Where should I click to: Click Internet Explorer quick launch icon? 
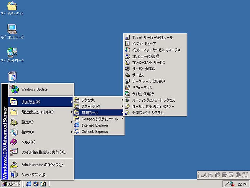tap(29, 184)
